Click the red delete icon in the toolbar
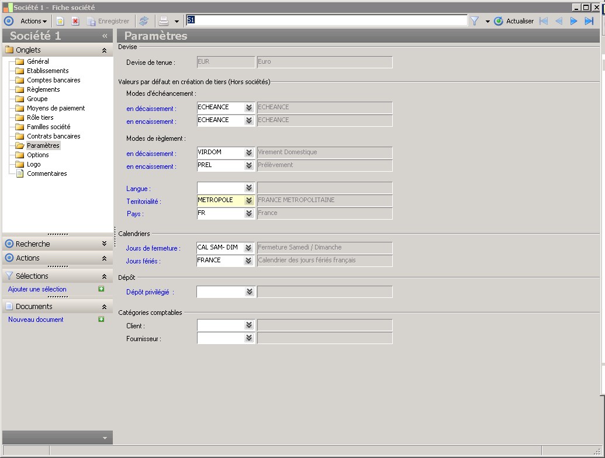The height and width of the screenshot is (458, 605). coord(75,21)
